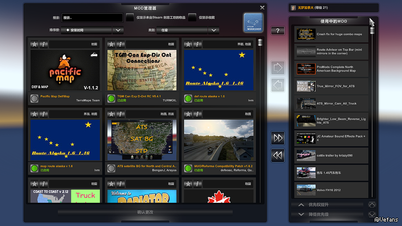
Task: View info for MUO/Reforma Compatibility Patch
Action: (197, 114)
